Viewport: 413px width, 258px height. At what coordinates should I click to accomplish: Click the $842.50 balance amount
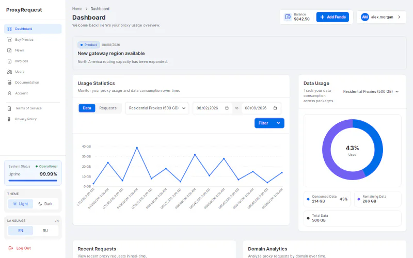(x=301, y=19)
